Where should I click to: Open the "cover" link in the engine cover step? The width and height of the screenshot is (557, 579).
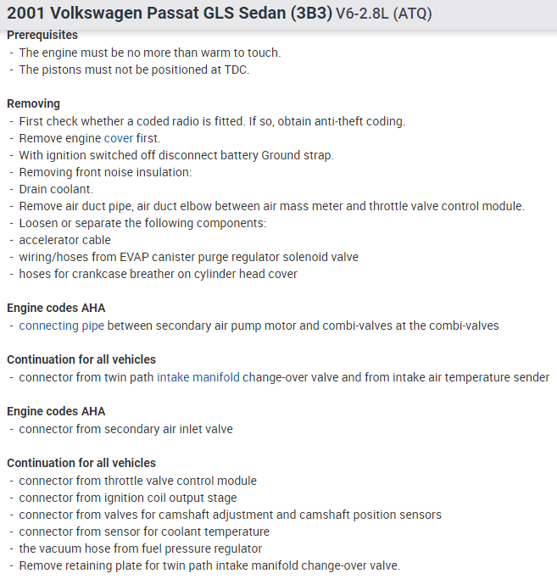(118, 138)
